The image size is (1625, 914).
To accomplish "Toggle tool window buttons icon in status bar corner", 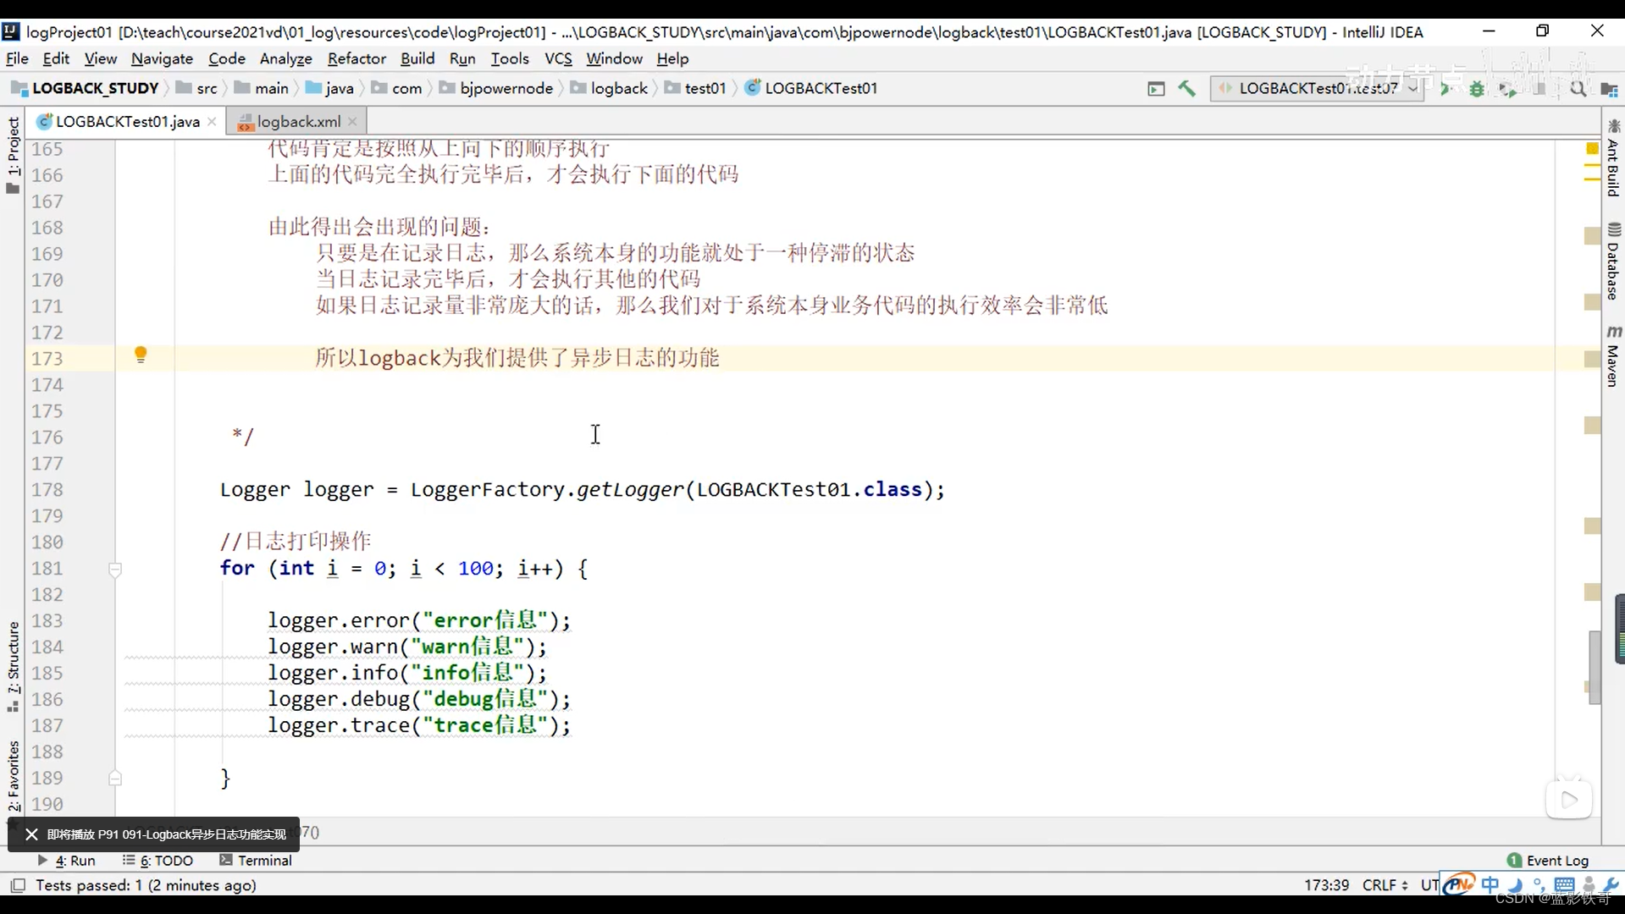I will tap(17, 885).
